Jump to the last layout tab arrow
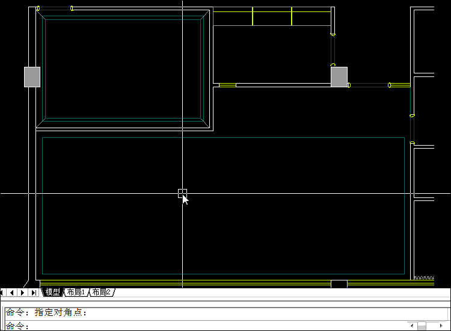Image resolution: width=451 pixels, height=331 pixels. pos(34,292)
